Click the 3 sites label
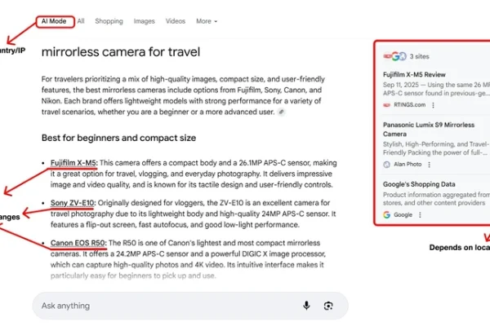The width and height of the screenshot is (490, 326). pos(419,56)
